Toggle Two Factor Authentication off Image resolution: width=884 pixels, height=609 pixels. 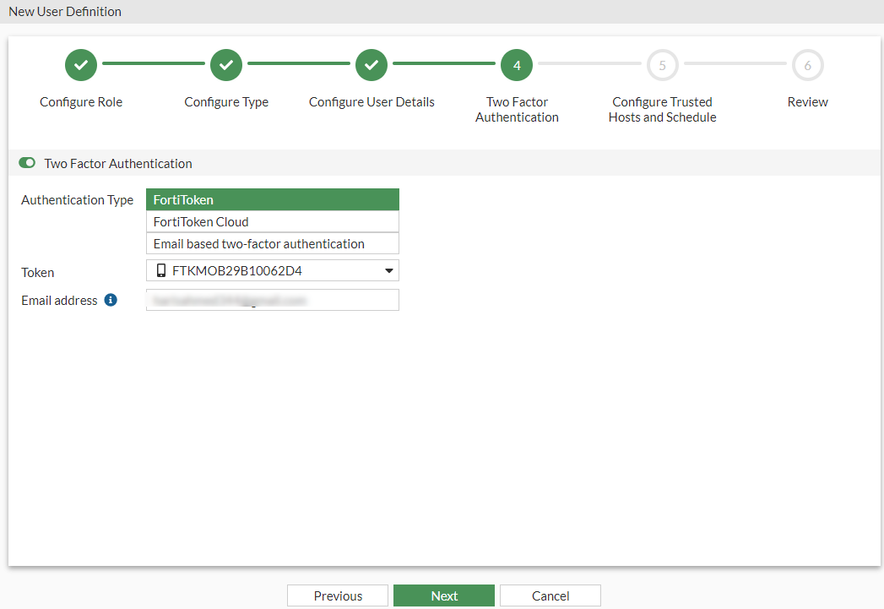point(26,162)
